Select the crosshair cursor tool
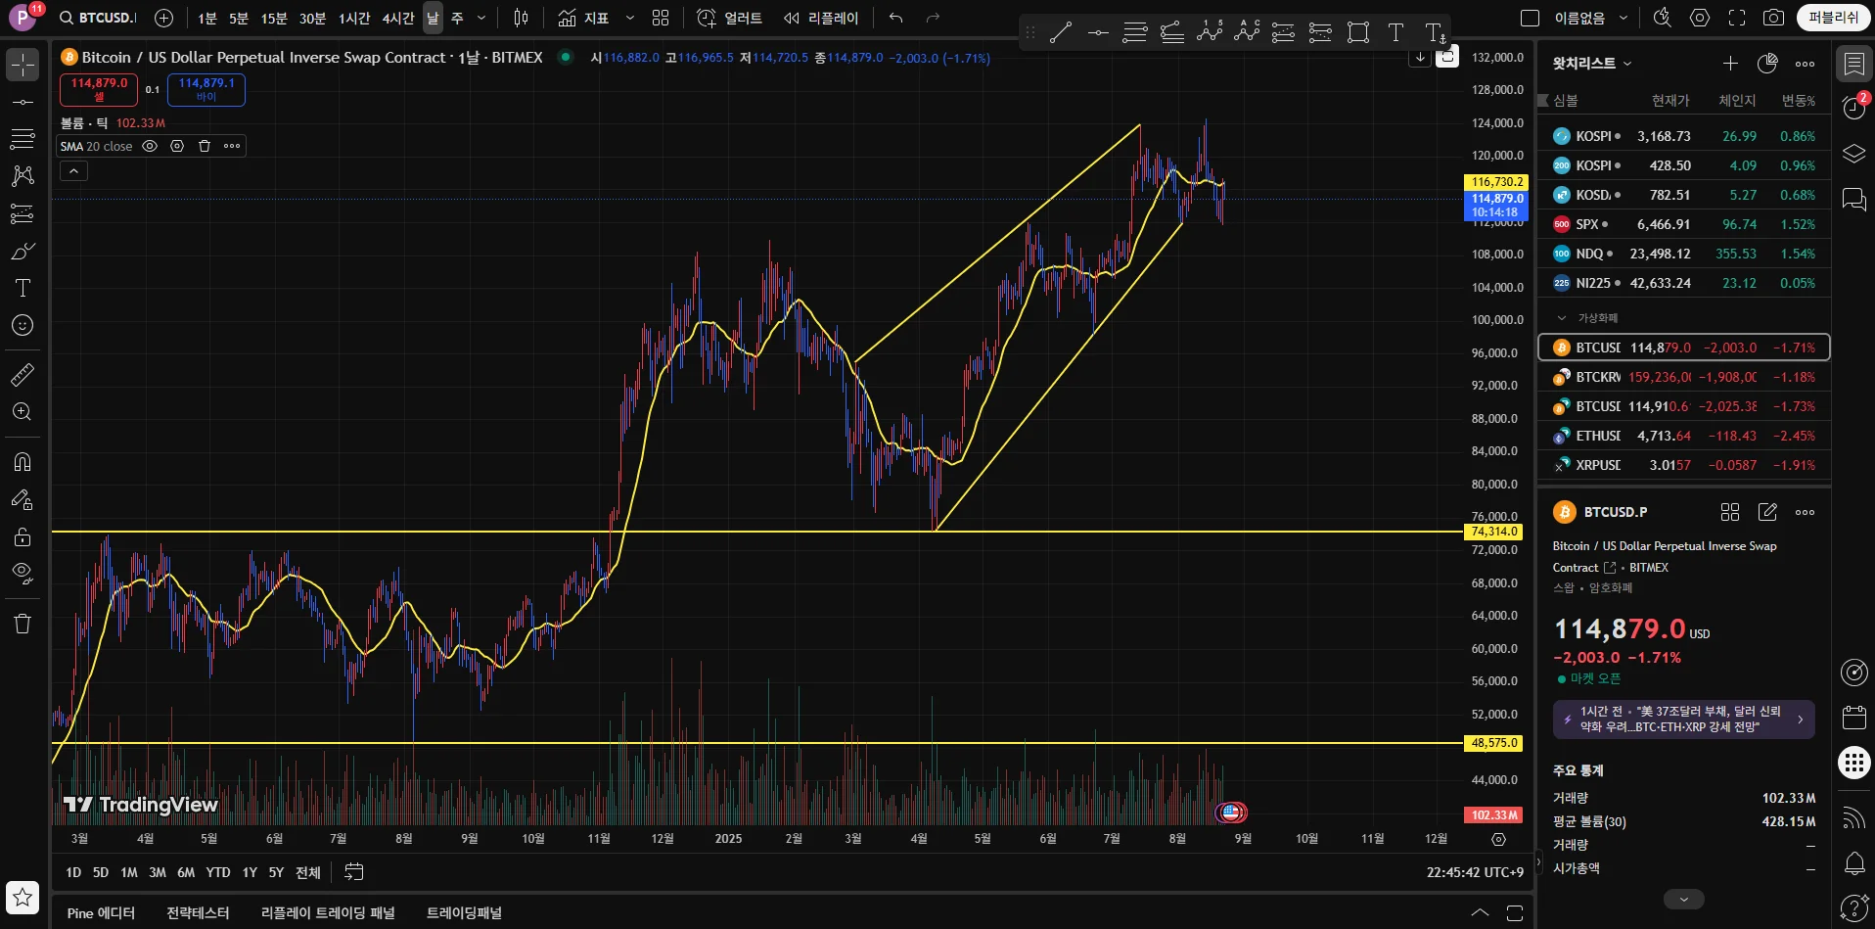1875x929 pixels. pos(23,66)
